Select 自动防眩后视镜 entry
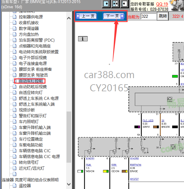184x189 pixels. pos(33,87)
